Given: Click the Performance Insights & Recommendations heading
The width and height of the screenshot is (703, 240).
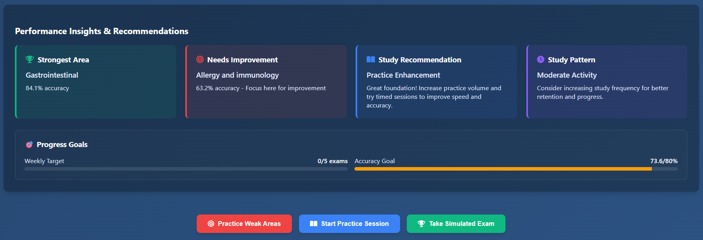Looking at the screenshot, I should tap(101, 31).
